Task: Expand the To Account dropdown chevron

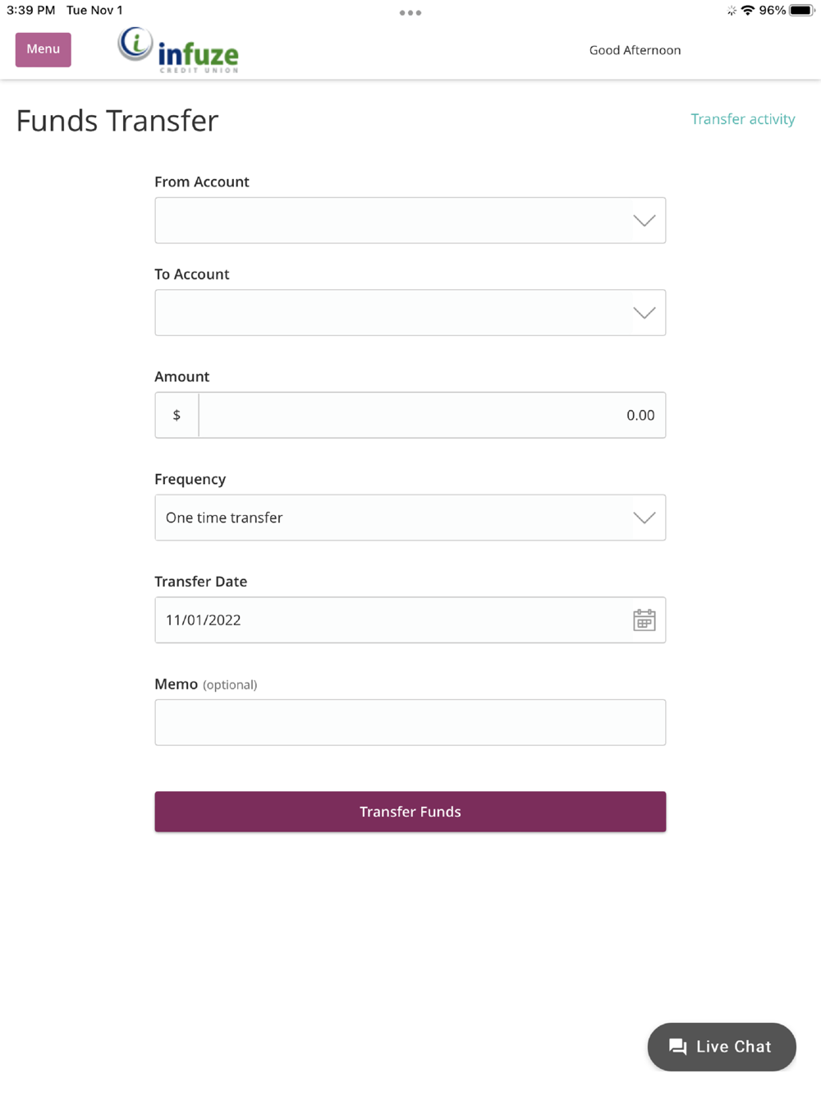Action: click(644, 313)
